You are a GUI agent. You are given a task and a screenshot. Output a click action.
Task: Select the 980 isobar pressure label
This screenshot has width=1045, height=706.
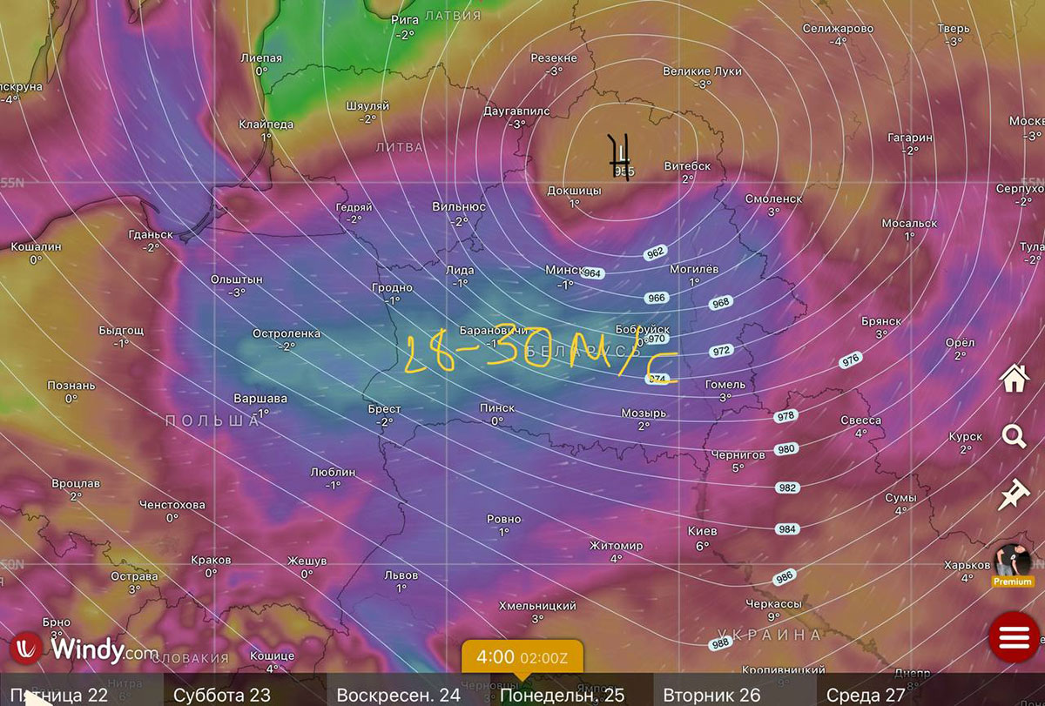[786, 449]
